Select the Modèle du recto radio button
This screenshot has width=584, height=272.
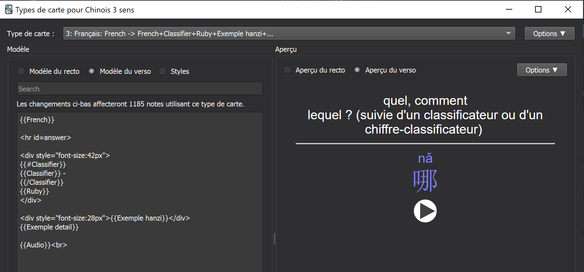coord(21,71)
